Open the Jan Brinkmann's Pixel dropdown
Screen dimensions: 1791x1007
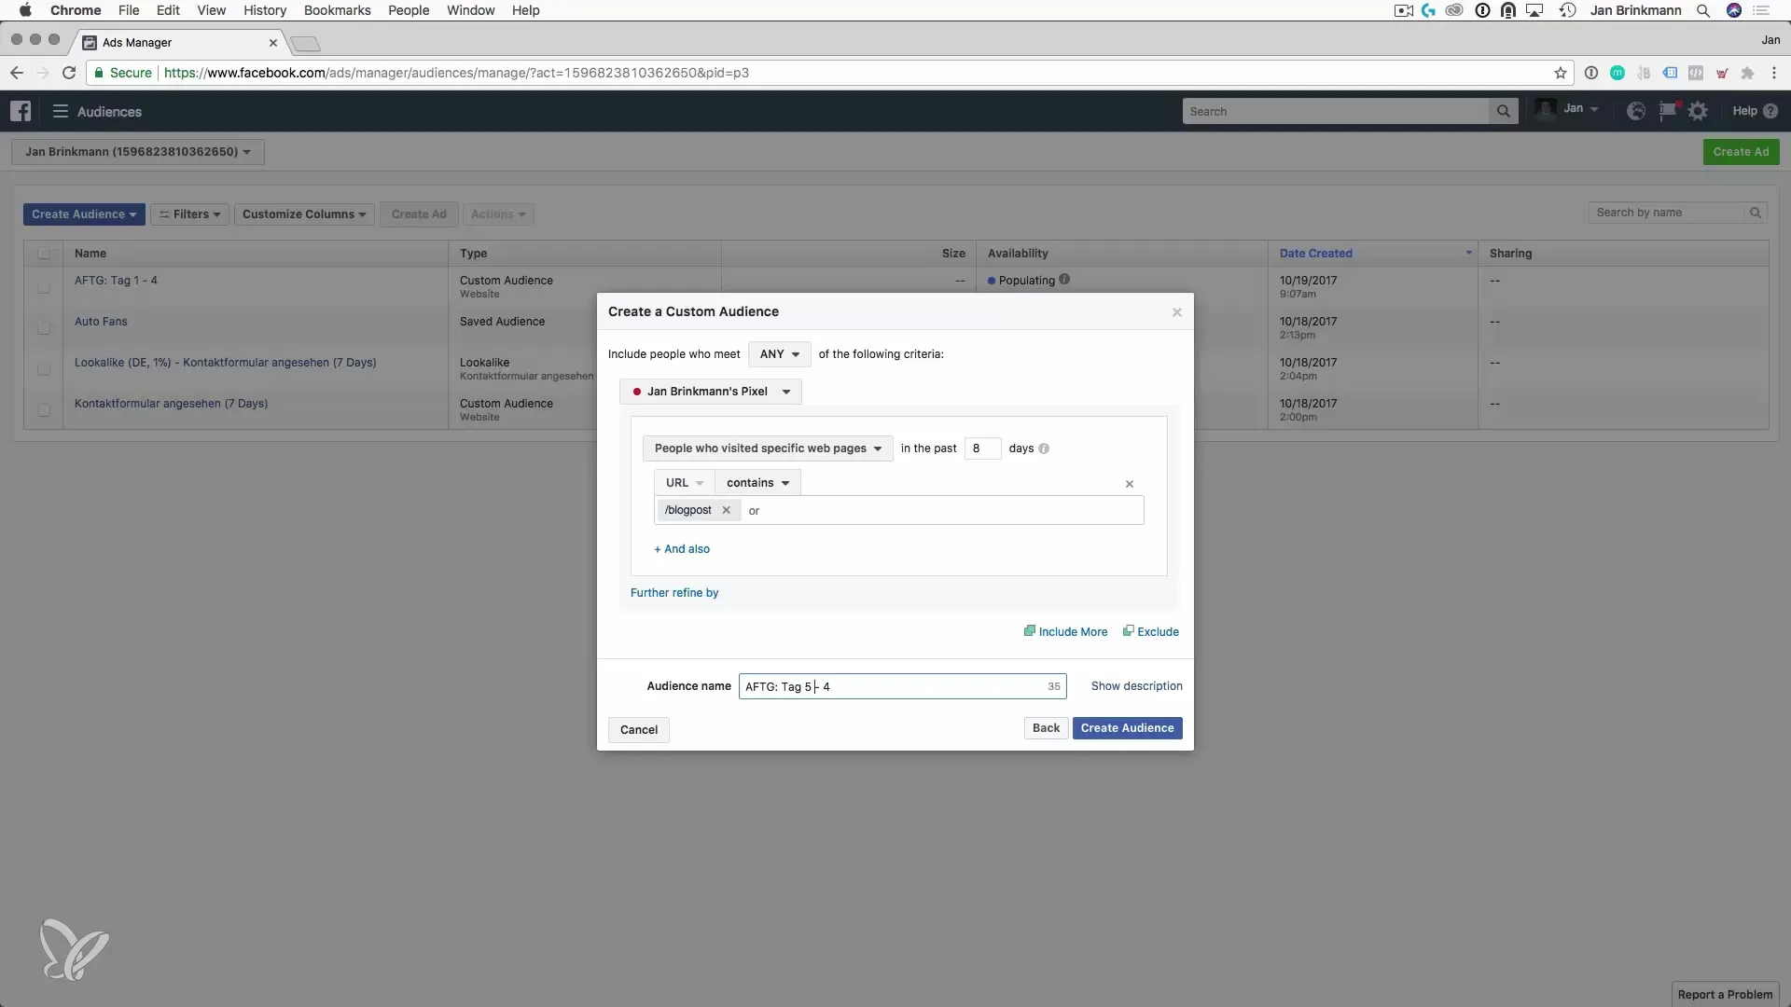[710, 392]
